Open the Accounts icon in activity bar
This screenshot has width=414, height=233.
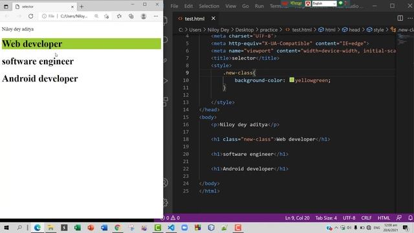coord(166,183)
